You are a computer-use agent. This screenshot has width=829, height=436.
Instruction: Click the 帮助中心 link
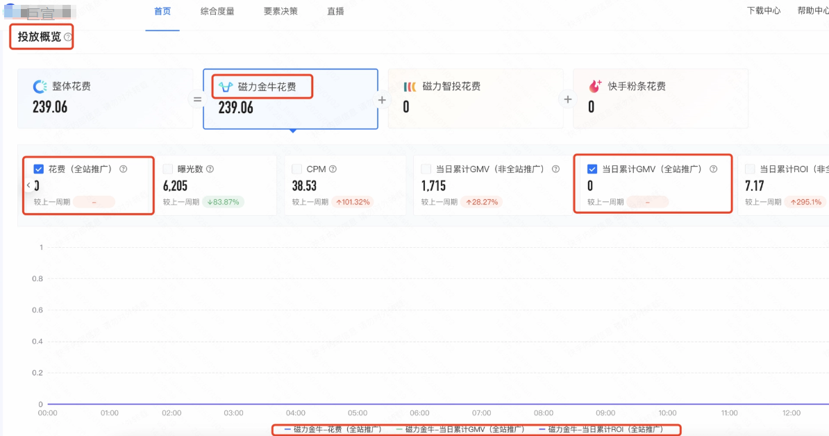(x=812, y=11)
